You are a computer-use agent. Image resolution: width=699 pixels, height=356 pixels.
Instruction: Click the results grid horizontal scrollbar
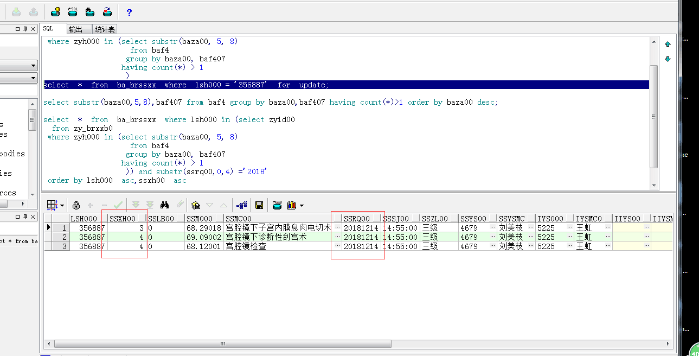pyautogui.click(x=223, y=344)
